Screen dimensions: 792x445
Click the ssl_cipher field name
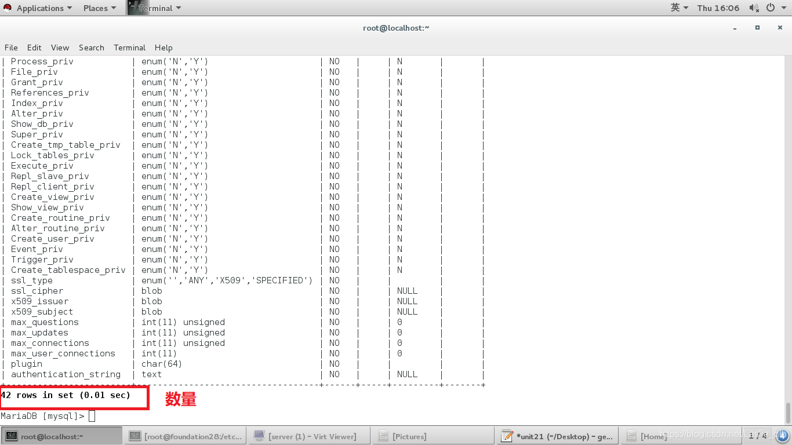37,291
